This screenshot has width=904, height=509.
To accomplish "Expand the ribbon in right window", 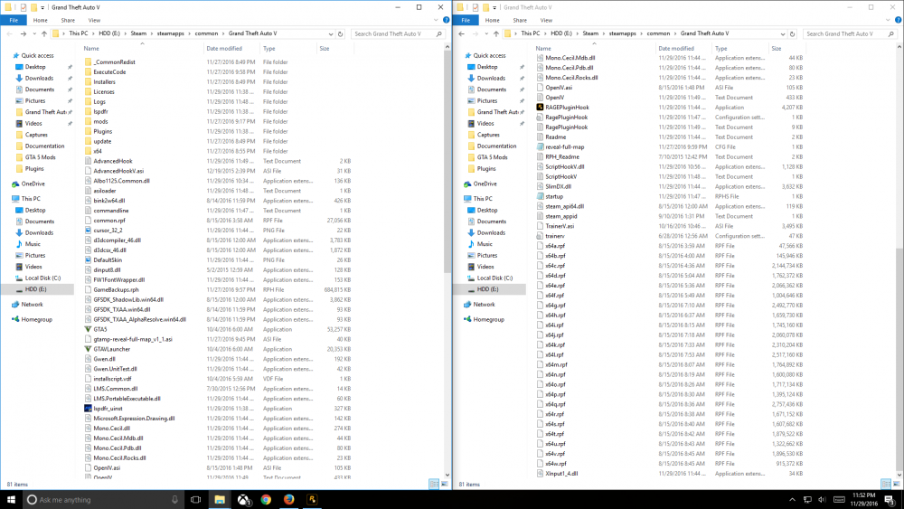I will click(x=888, y=20).
